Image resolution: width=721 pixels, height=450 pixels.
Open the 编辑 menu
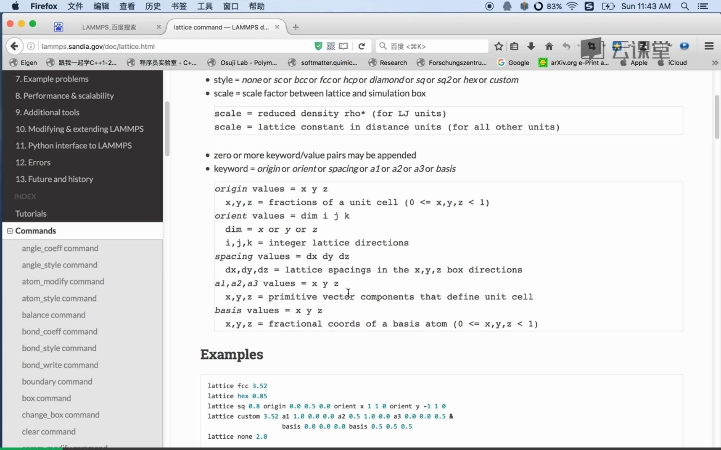pyautogui.click(x=101, y=6)
